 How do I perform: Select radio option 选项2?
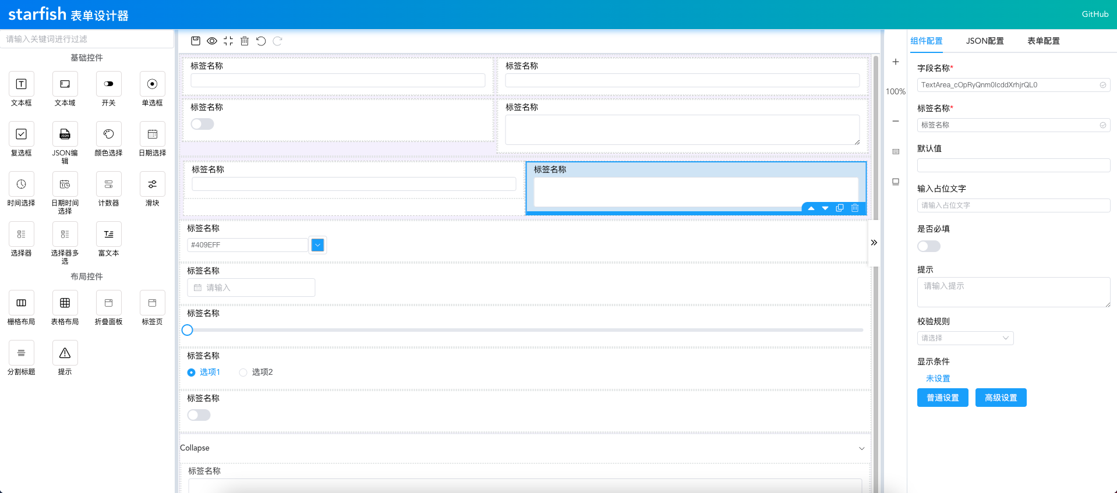click(x=256, y=373)
